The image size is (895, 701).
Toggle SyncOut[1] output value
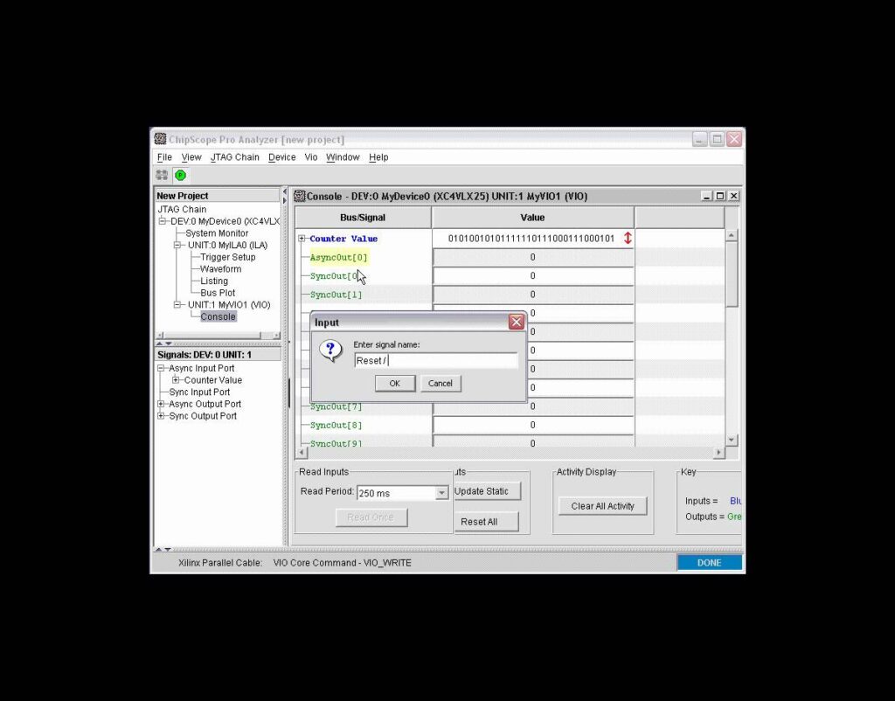[532, 294]
